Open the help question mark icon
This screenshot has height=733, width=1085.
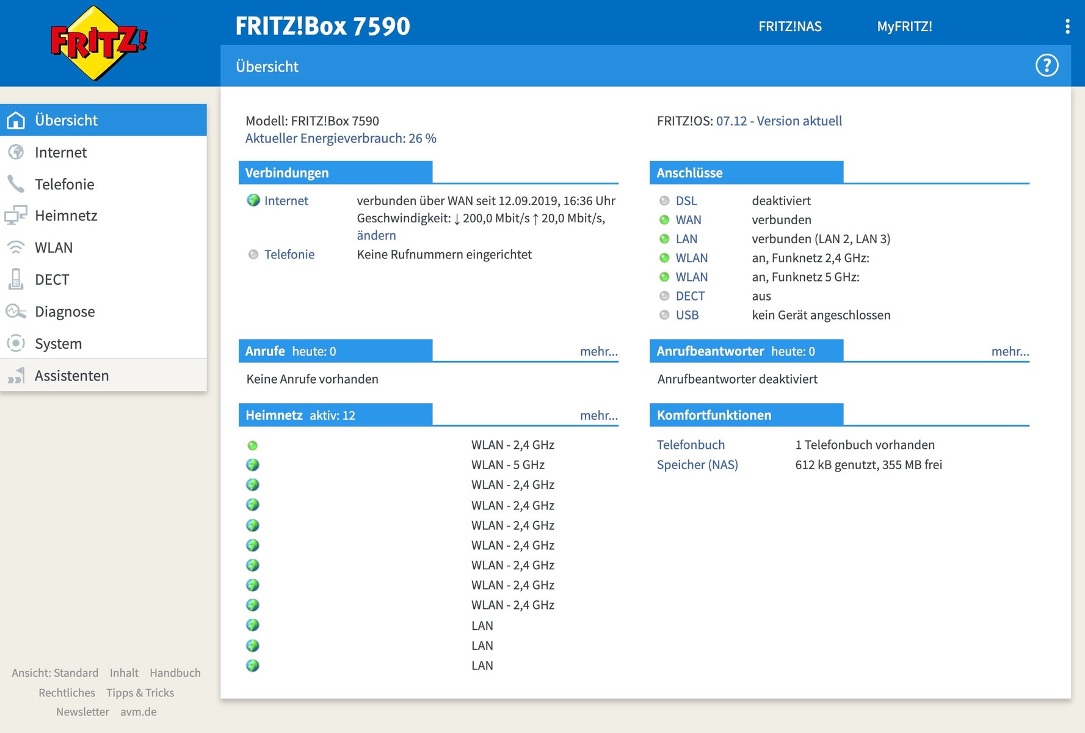(1047, 65)
